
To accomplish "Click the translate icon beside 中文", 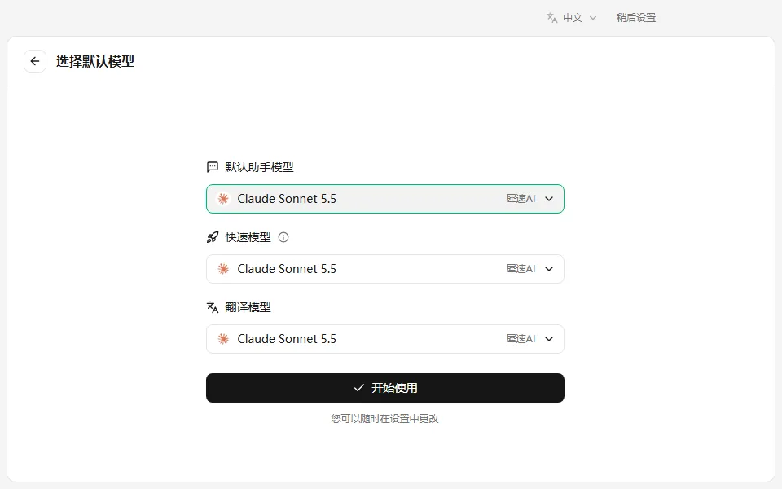I will click(552, 18).
